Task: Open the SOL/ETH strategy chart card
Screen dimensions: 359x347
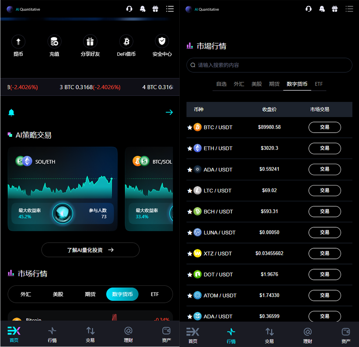Action: point(63,177)
